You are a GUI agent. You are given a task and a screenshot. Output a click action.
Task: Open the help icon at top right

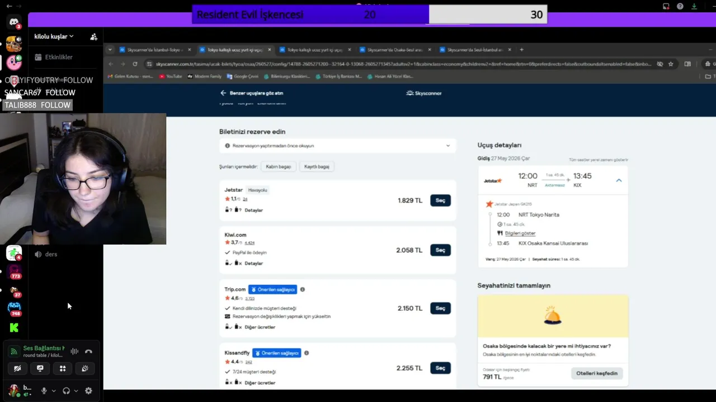coord(680,6)
